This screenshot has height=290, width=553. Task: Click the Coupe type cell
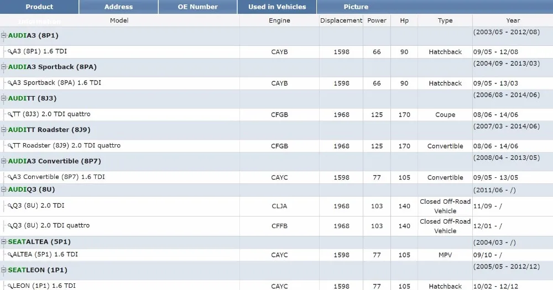pyautogui.click(x=445, y=115)
